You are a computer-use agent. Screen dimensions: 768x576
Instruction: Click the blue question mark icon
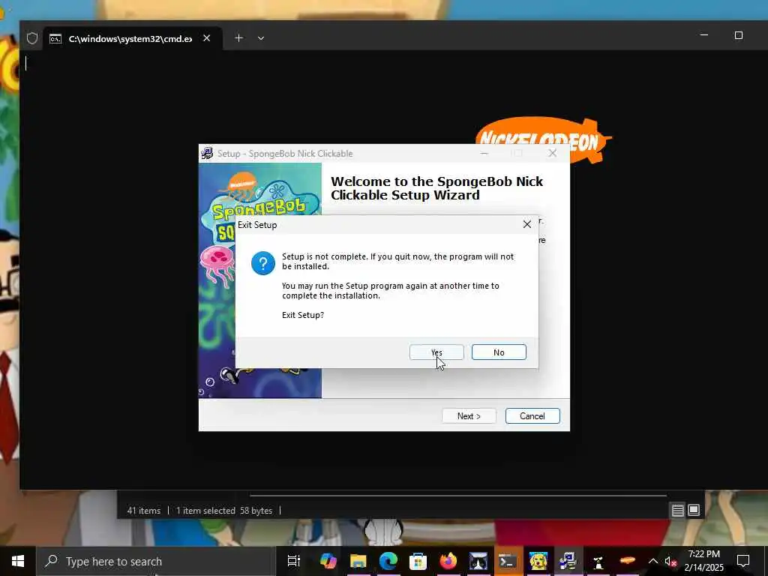[x=263, y=263]
